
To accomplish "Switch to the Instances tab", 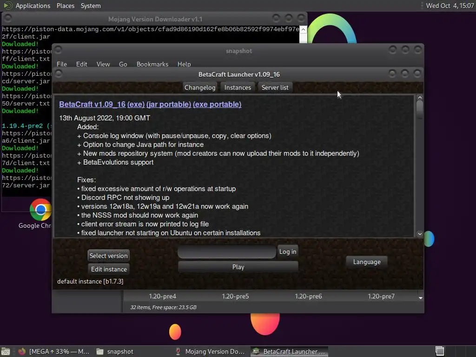I will pos(238,87).
